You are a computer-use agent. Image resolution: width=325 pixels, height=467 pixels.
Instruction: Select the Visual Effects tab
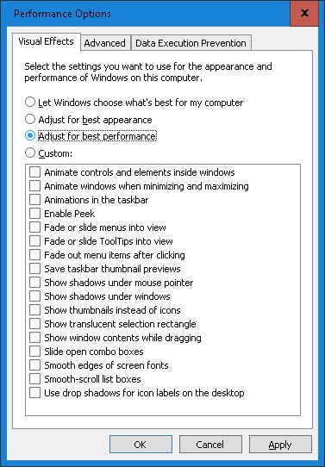pos(47,41)
